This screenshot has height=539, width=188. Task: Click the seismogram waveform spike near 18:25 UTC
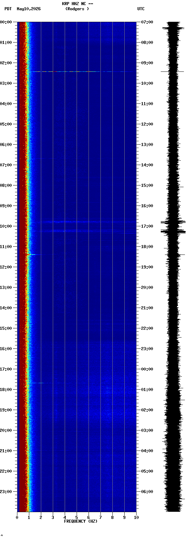(175, 255)
